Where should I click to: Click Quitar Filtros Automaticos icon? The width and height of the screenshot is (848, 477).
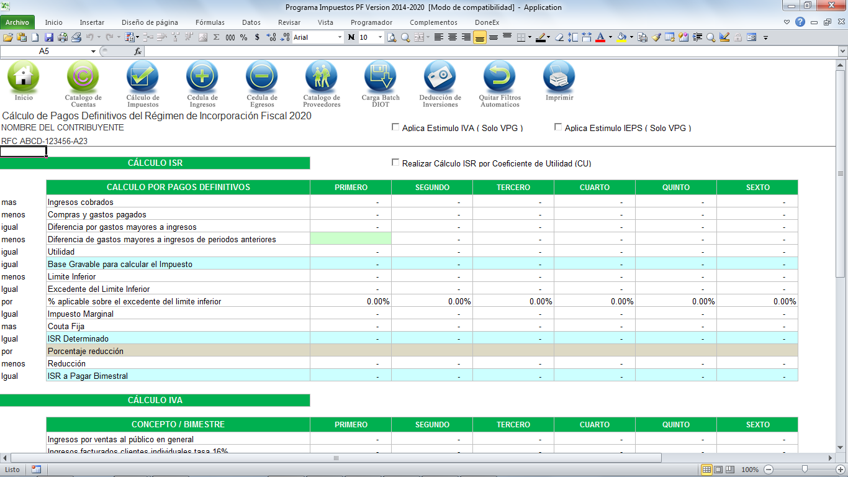(499, 77)
